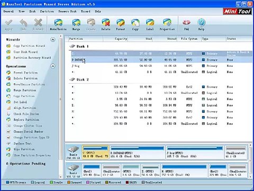Choose Set Label in Operations list
The image size is (254, 191).
coord(17,102)
